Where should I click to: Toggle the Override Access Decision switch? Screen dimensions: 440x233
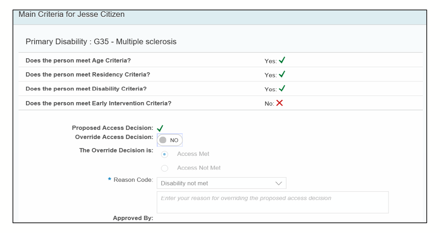(x=170, y=140)
